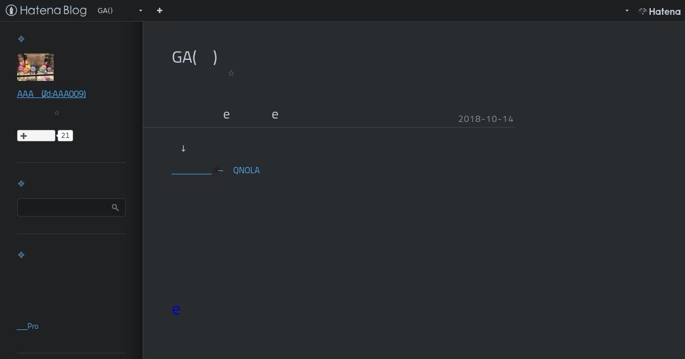The height and width of the screenshot is (359, 685).
Task: Click the GA( ) blog title heading
Action: pyautogui.click(x=195, y=57)
